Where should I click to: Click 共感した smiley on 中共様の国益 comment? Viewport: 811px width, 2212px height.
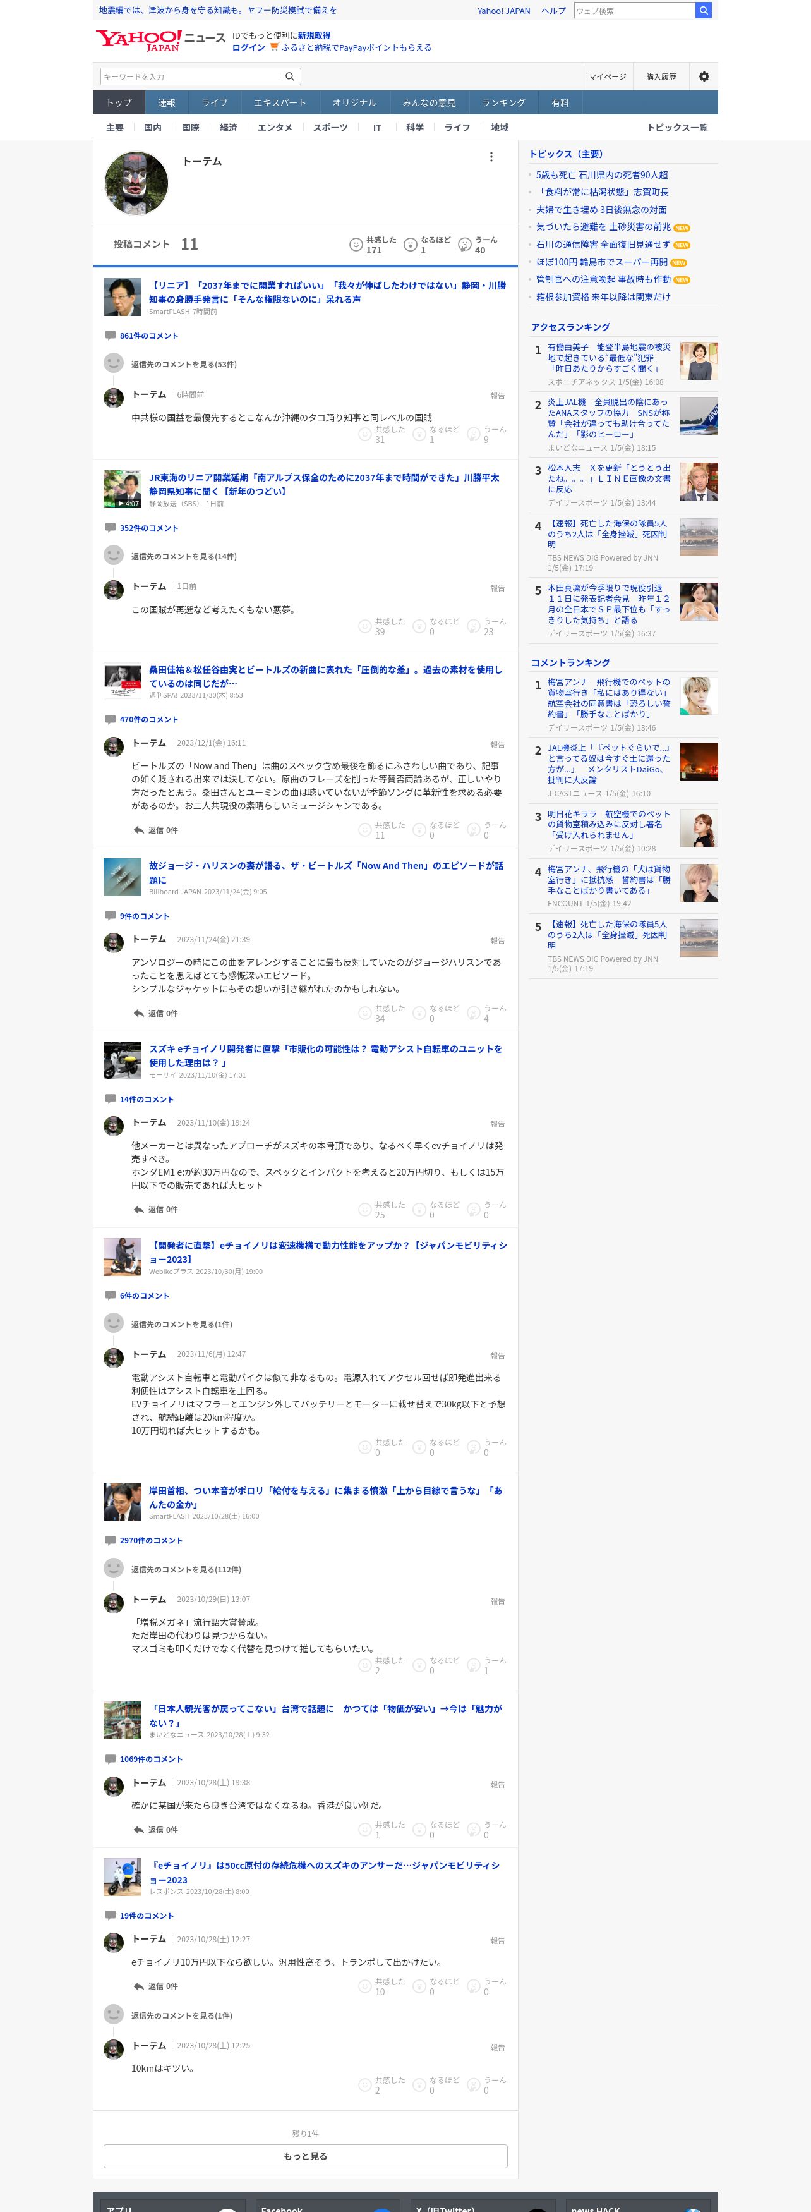coord(364,435)
